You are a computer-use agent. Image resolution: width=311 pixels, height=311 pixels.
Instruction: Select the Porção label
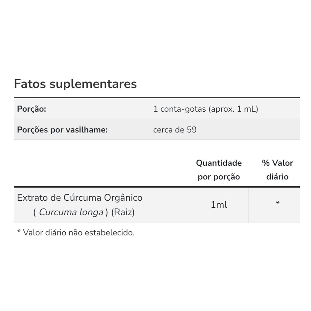click(x=31, y=109)
